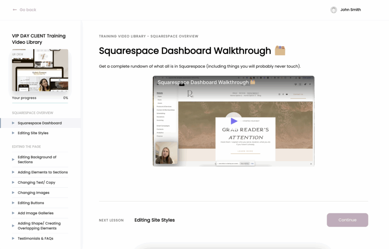Click play triangle beside Testimonials & FAQs
Screen dimensions: 389x249
(13, 238)
